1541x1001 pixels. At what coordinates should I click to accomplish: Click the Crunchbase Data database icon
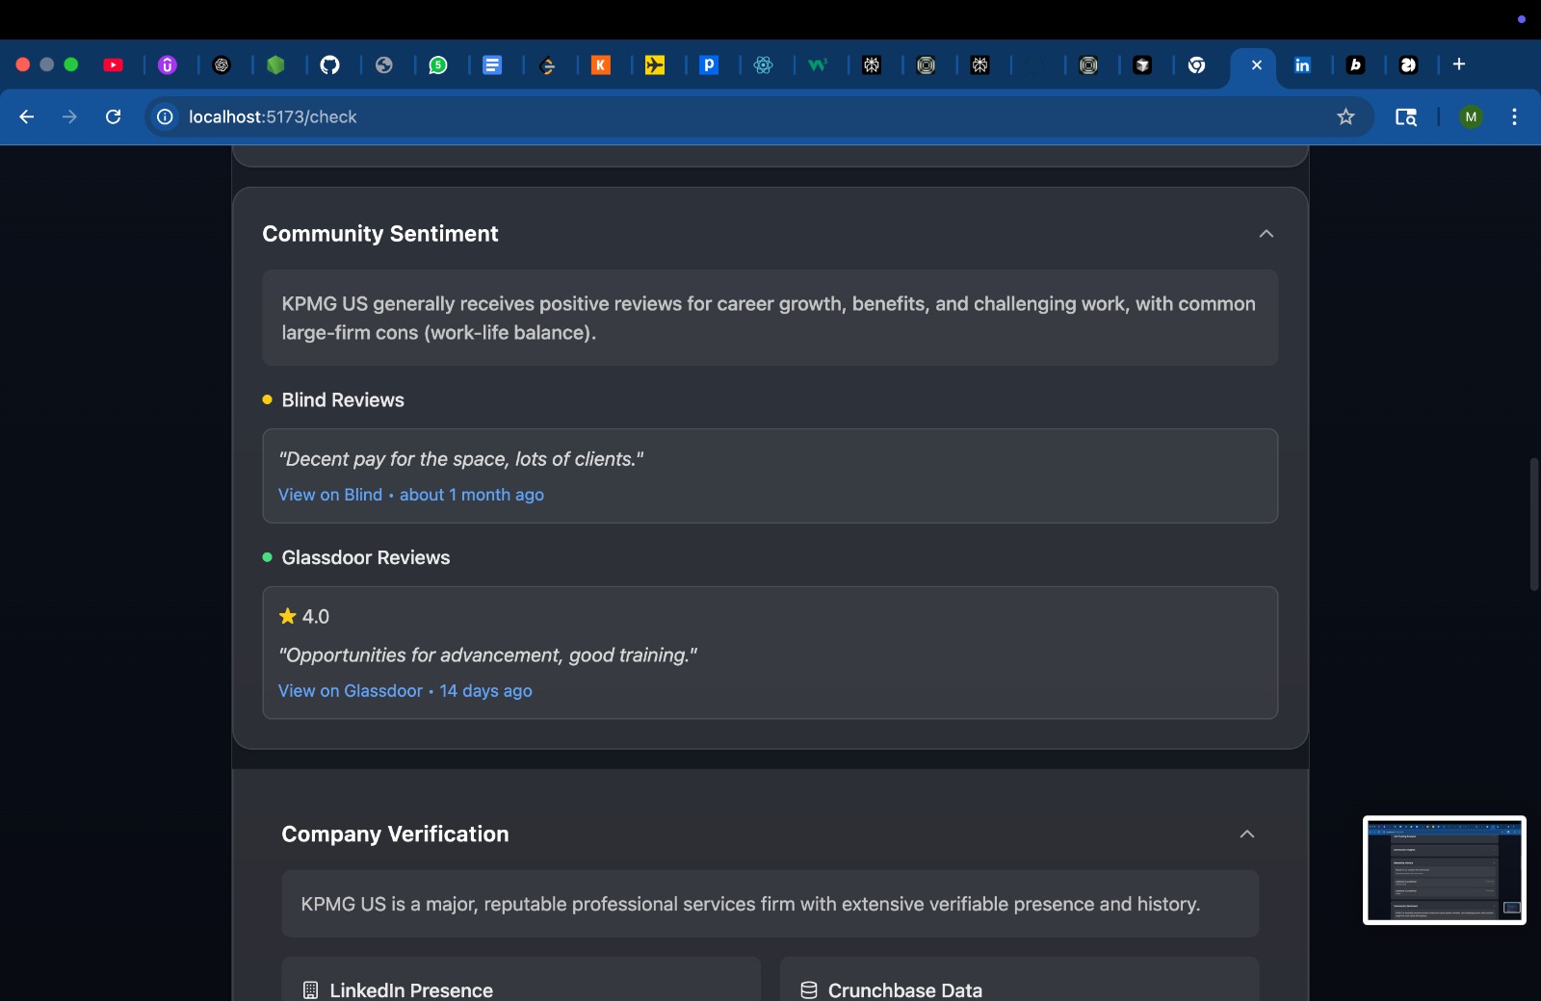[809, 990]
